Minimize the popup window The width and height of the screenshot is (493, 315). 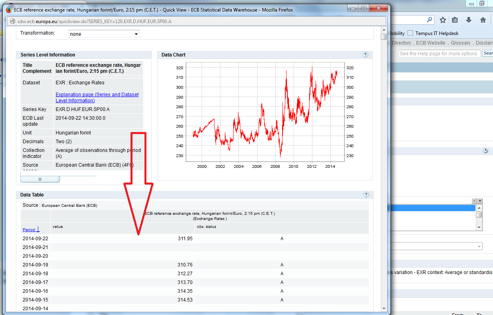[x=353, y=8]
